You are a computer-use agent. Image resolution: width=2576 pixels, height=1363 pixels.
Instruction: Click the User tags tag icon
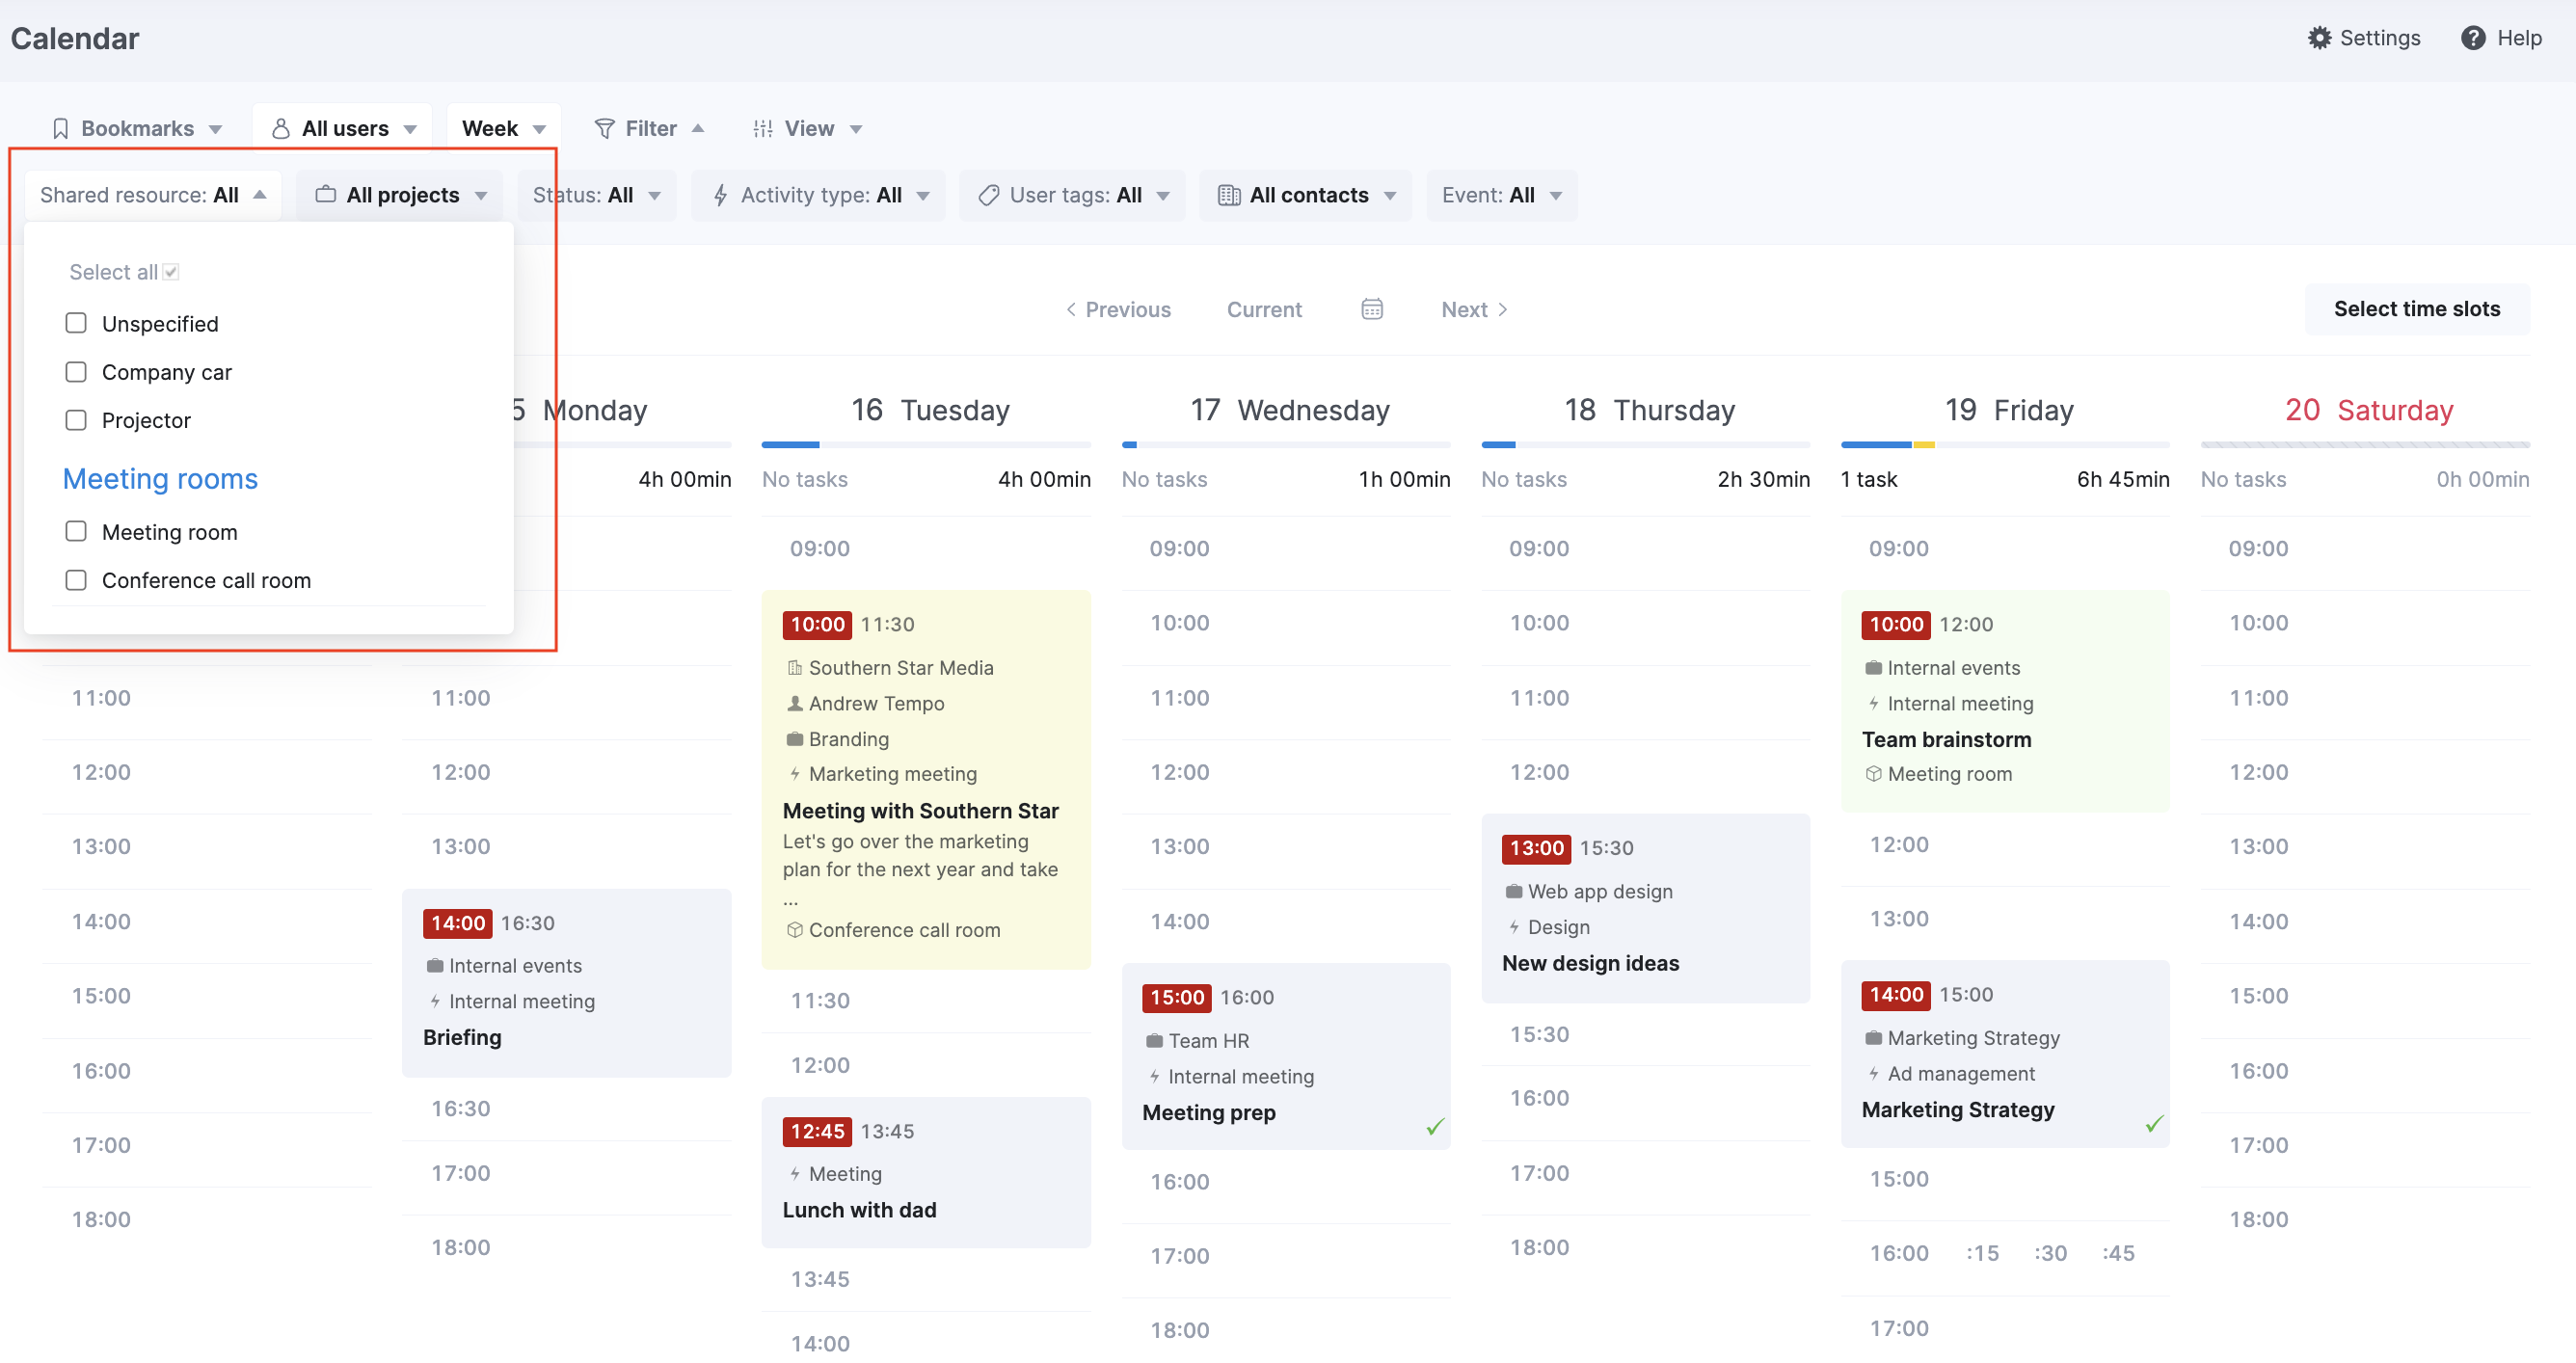(x=988, y=195)
